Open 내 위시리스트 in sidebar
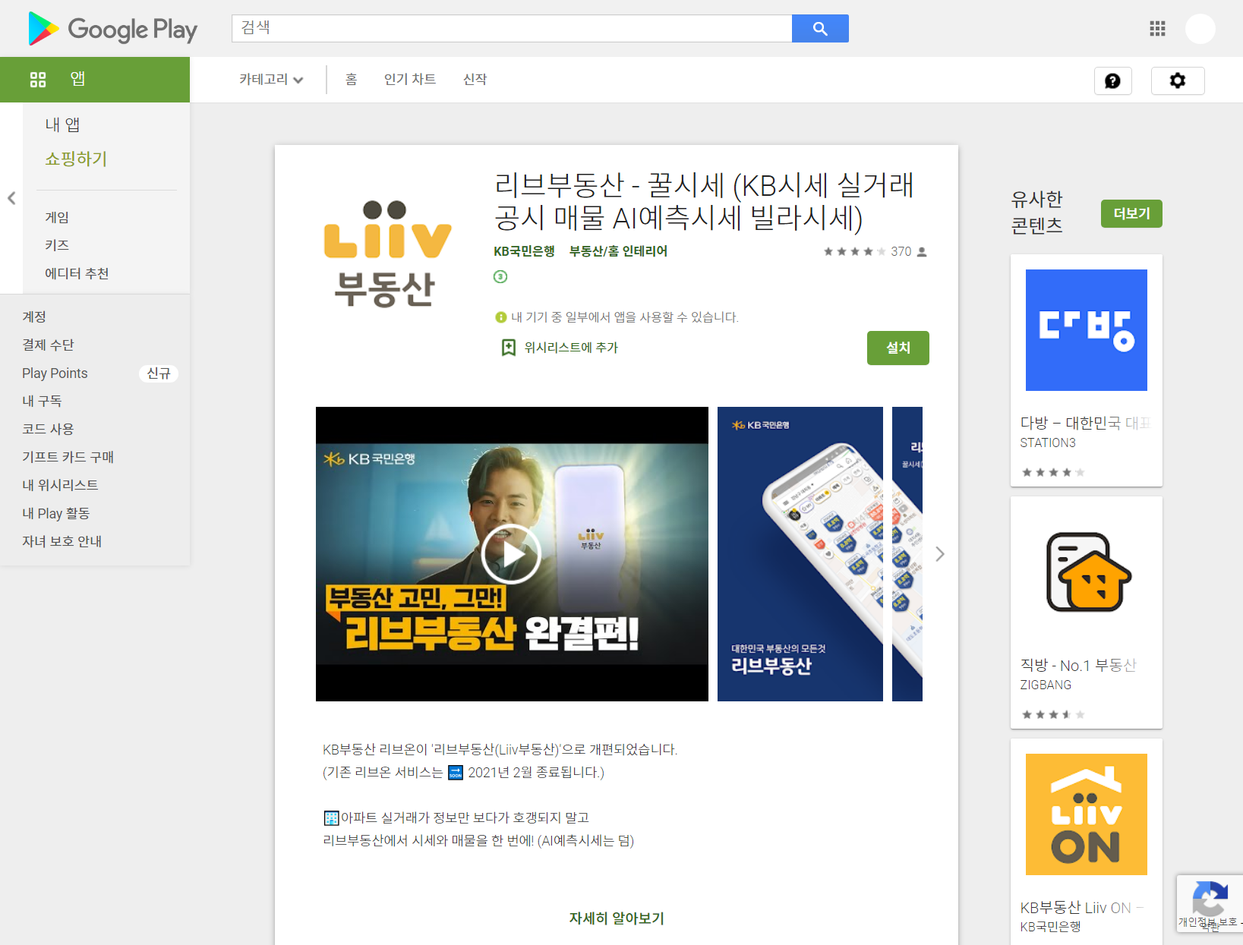The width and height of the screenshot is (1243, 945). pyautogui.click(x=60, y=485)
